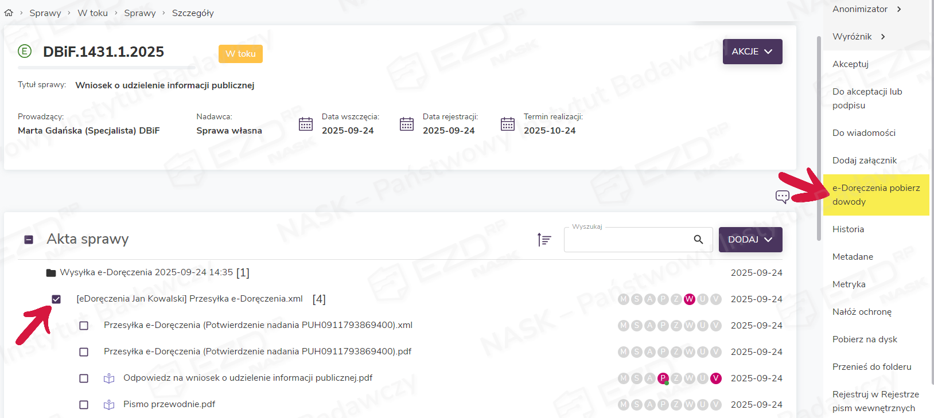Open Odpowiedz na wniosek o udzielenie informacji publicznej.pdf
Screen dimensions: 934x418
pos(247,378)
